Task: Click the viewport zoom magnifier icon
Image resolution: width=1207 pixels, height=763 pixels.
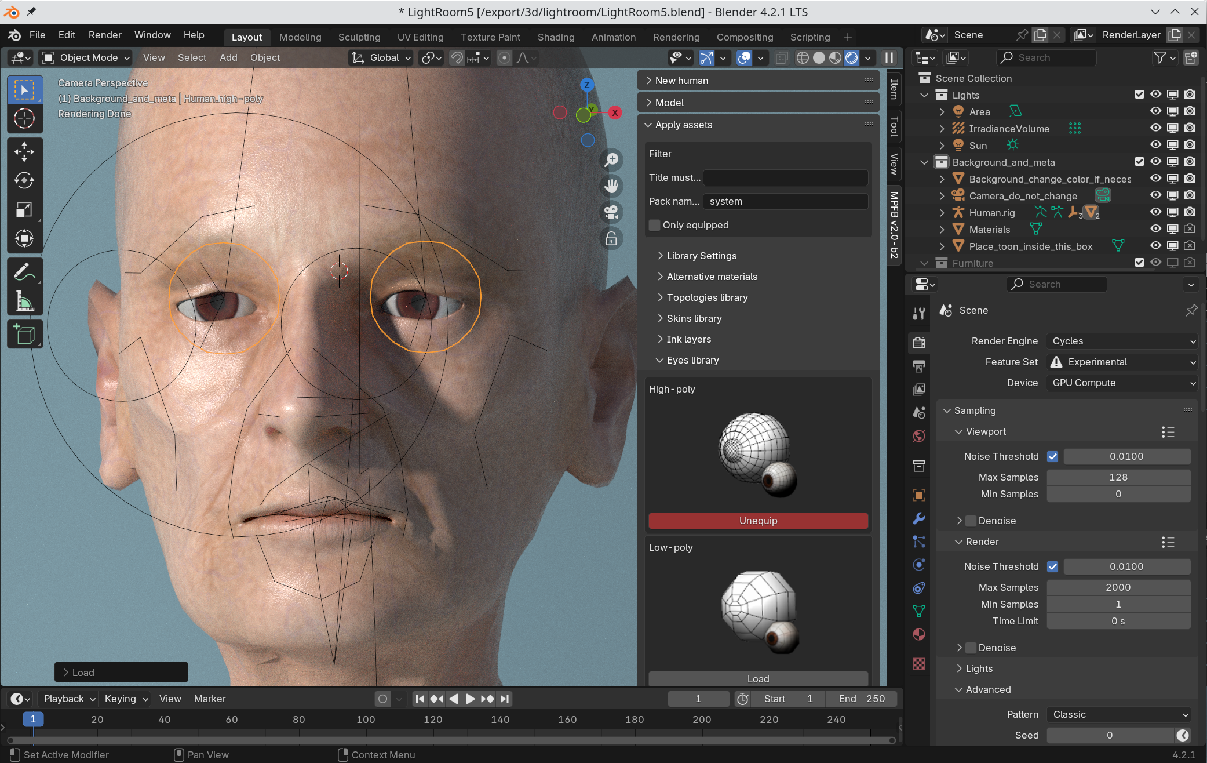Action: coord(611,159)
